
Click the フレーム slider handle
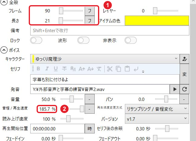61,11
